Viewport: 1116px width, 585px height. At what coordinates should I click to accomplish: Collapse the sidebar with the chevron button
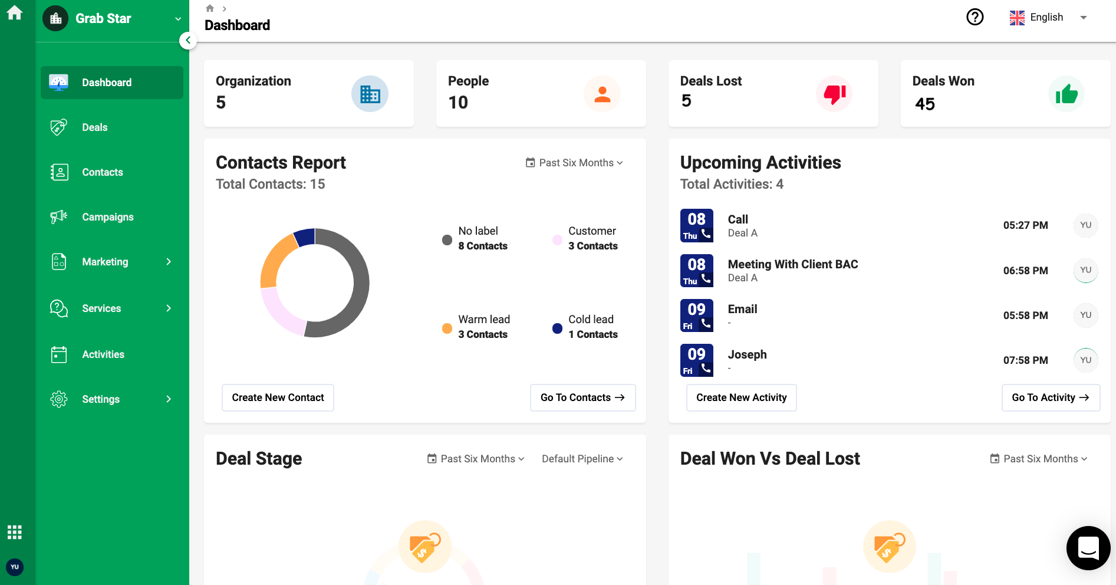[x=187, y=40]
